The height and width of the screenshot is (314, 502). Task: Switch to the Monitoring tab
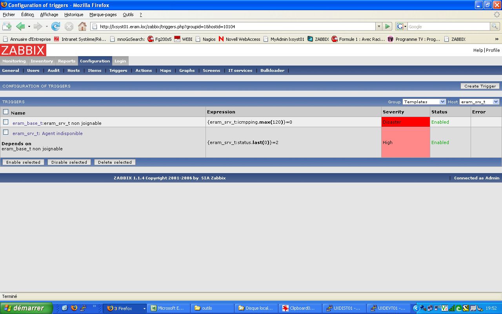14,61
